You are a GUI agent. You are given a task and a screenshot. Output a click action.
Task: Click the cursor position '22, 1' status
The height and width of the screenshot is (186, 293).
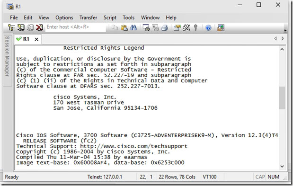coord(146,177)
